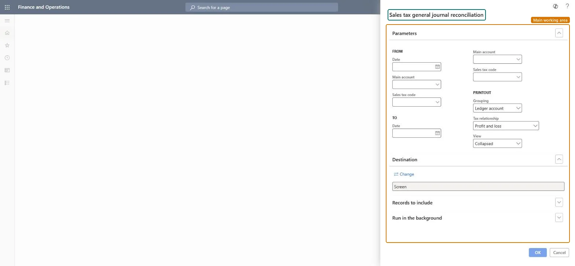Open Workspaces icon in the sidebar
The image size is (575, 266).
[x=7, y=70]
